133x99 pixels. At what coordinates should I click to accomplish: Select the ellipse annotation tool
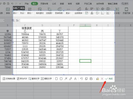click(61, 79)
